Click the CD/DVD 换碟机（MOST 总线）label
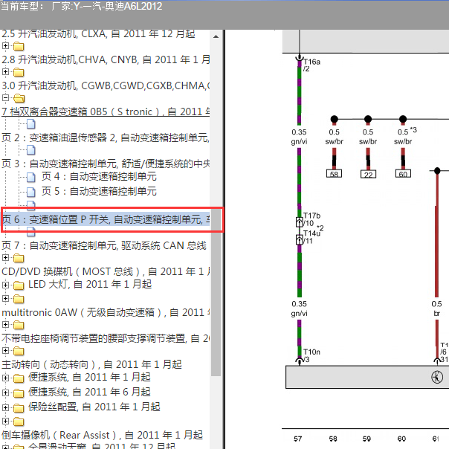This screenshot has height=449, width=449. [106, 271]
